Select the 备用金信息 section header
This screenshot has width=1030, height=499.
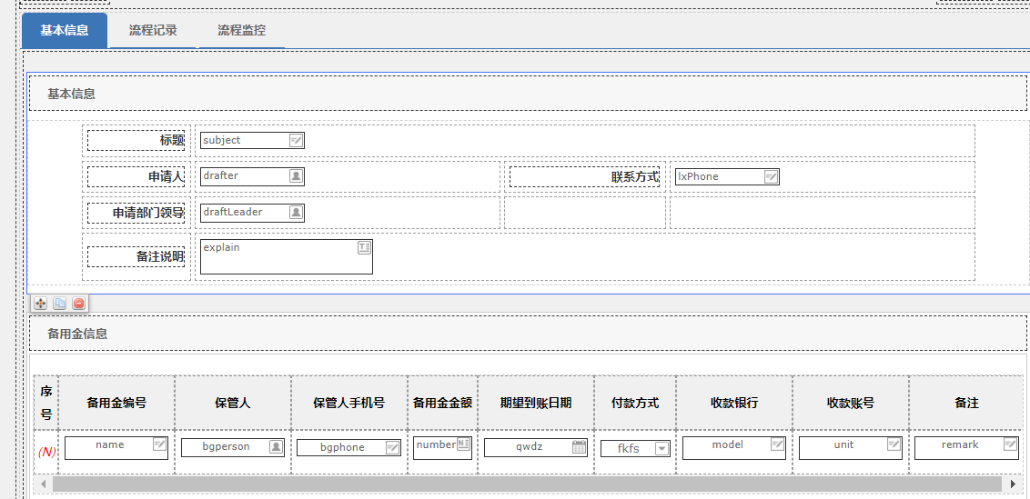click(x=528, y=333)
